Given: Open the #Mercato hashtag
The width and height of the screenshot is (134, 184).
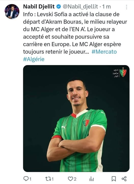Looking at the screenshot, I should (x=104, y=52).
